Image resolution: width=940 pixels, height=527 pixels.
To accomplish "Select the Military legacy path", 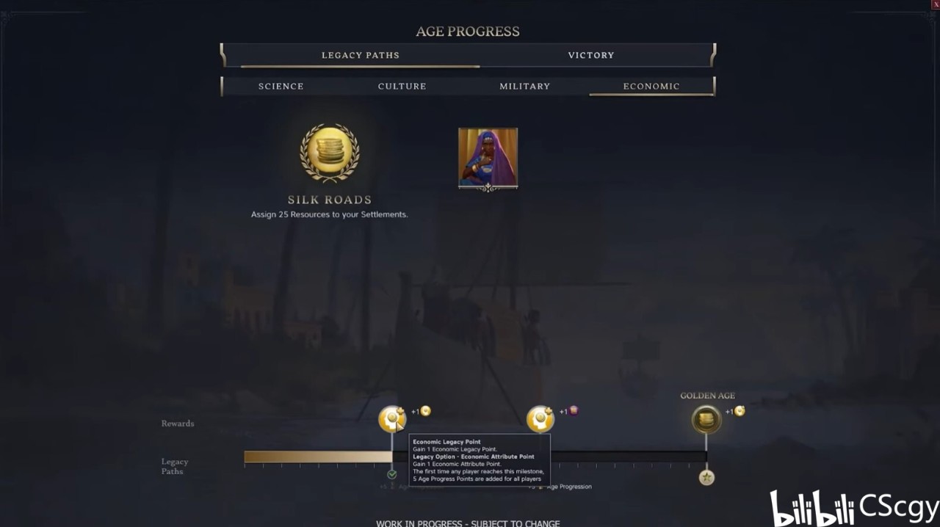I will pyautogui.click(x=524, y=86).
